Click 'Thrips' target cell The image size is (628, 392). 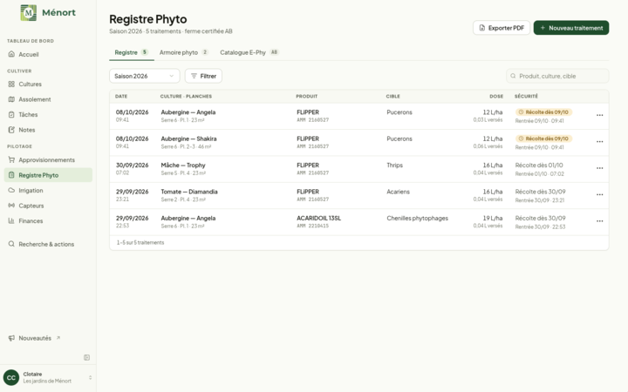pos(395,166)
